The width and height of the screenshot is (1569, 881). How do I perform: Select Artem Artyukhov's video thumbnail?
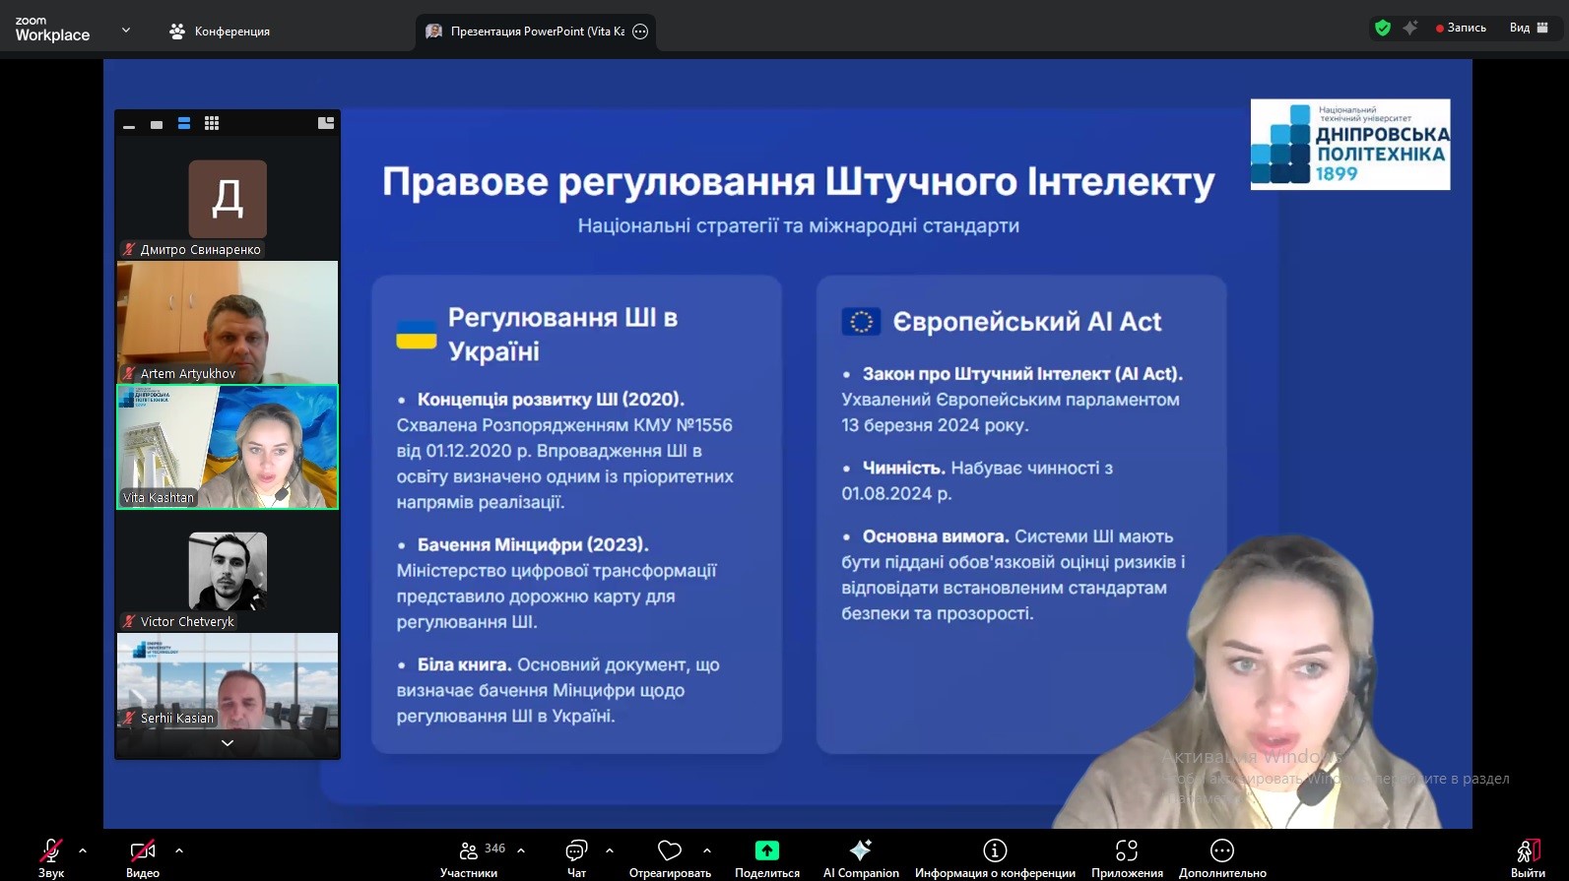[x=228, y=322]
